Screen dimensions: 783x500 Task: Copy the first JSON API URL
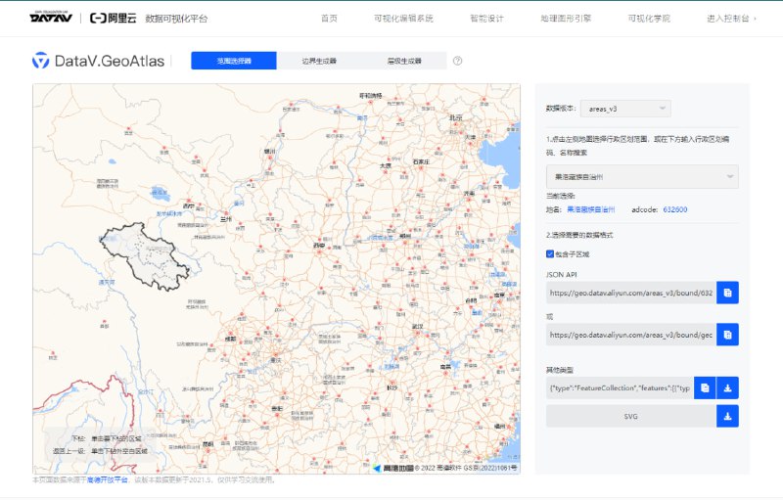tap(727, 293)
